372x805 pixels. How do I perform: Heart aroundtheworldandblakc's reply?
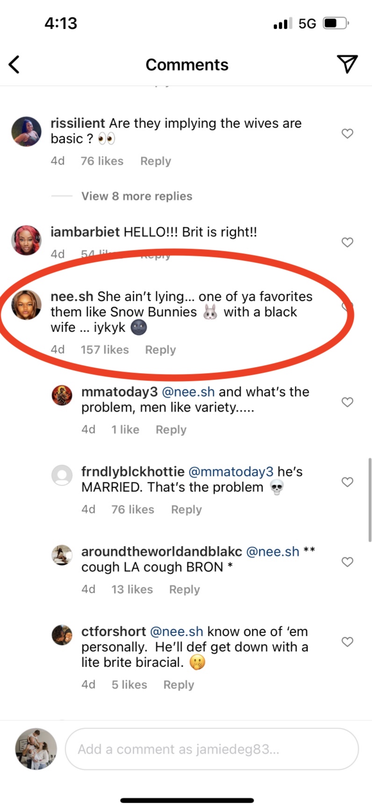tap(347, 562)
